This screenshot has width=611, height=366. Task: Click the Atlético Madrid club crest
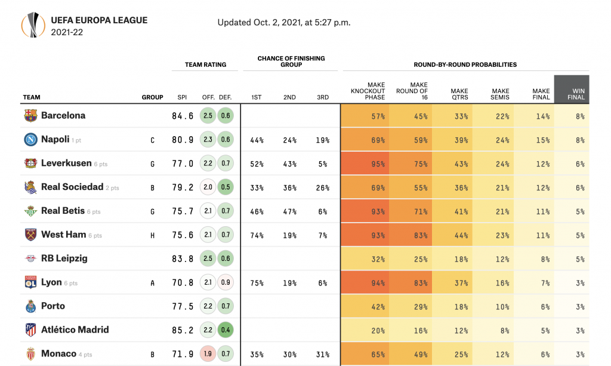pyautogui.click(x=30, y=330)
